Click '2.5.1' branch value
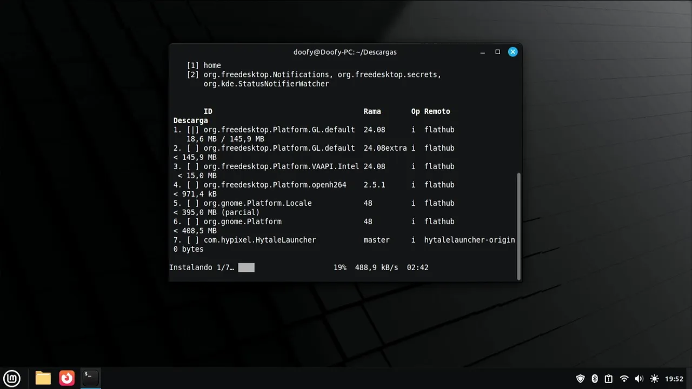The height and width of the screenshot is (389, 692). pos(375,185)
